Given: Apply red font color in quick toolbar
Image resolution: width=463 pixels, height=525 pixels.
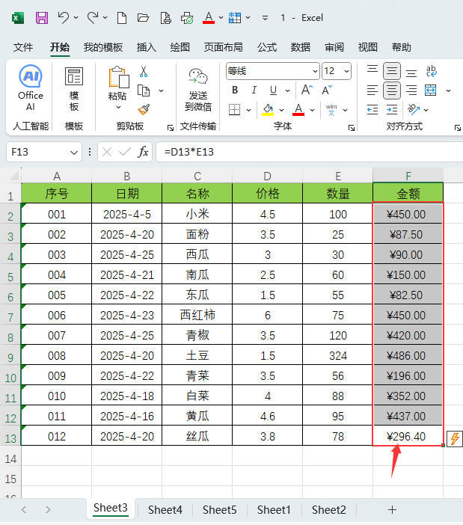Looking at the screenshot, I should (209, 18).
